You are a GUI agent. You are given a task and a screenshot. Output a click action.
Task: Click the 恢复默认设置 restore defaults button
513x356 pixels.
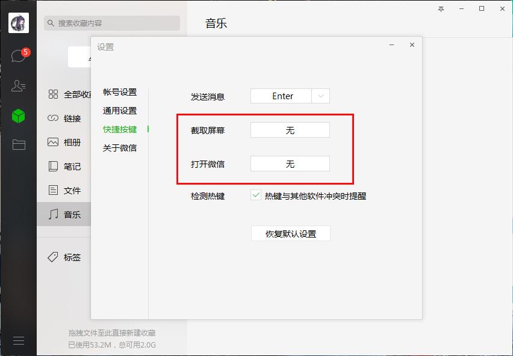pos(290,233)
